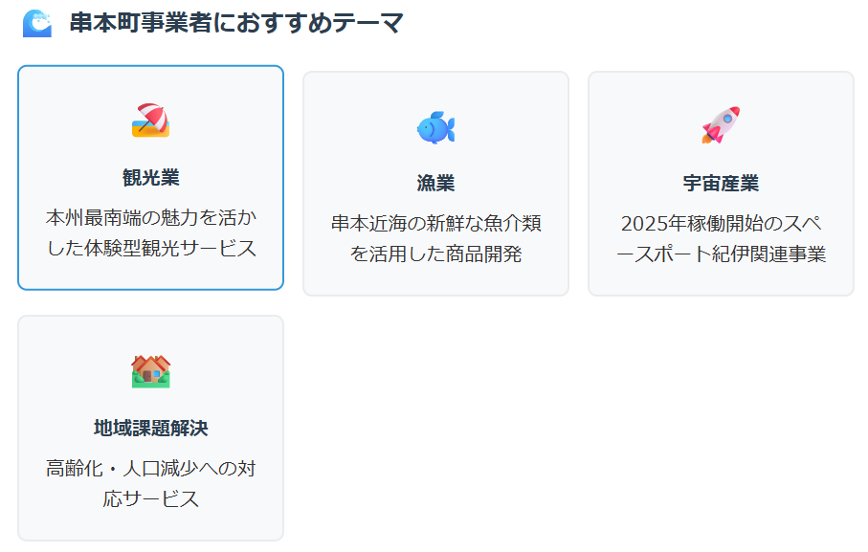868x552 pixels.
Task: Click the blue fish icon
Action: click(435, 127)
